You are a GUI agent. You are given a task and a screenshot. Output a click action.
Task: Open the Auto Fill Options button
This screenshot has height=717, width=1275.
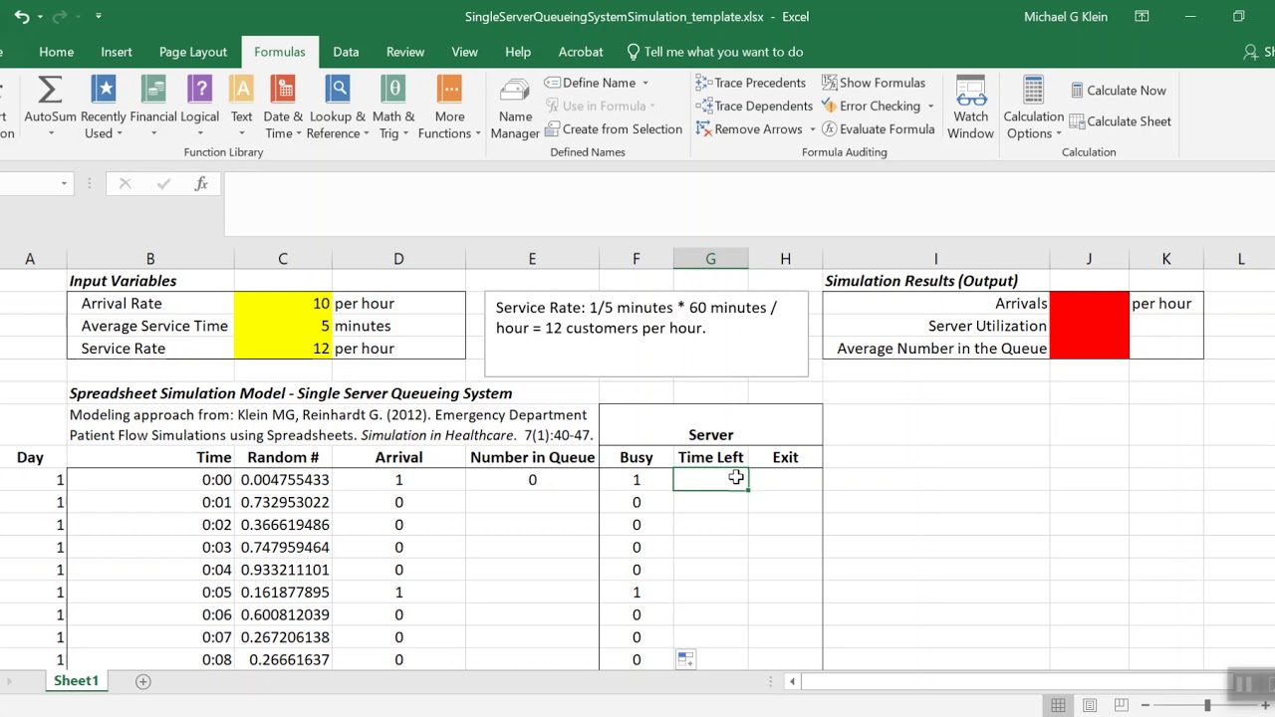685,658
